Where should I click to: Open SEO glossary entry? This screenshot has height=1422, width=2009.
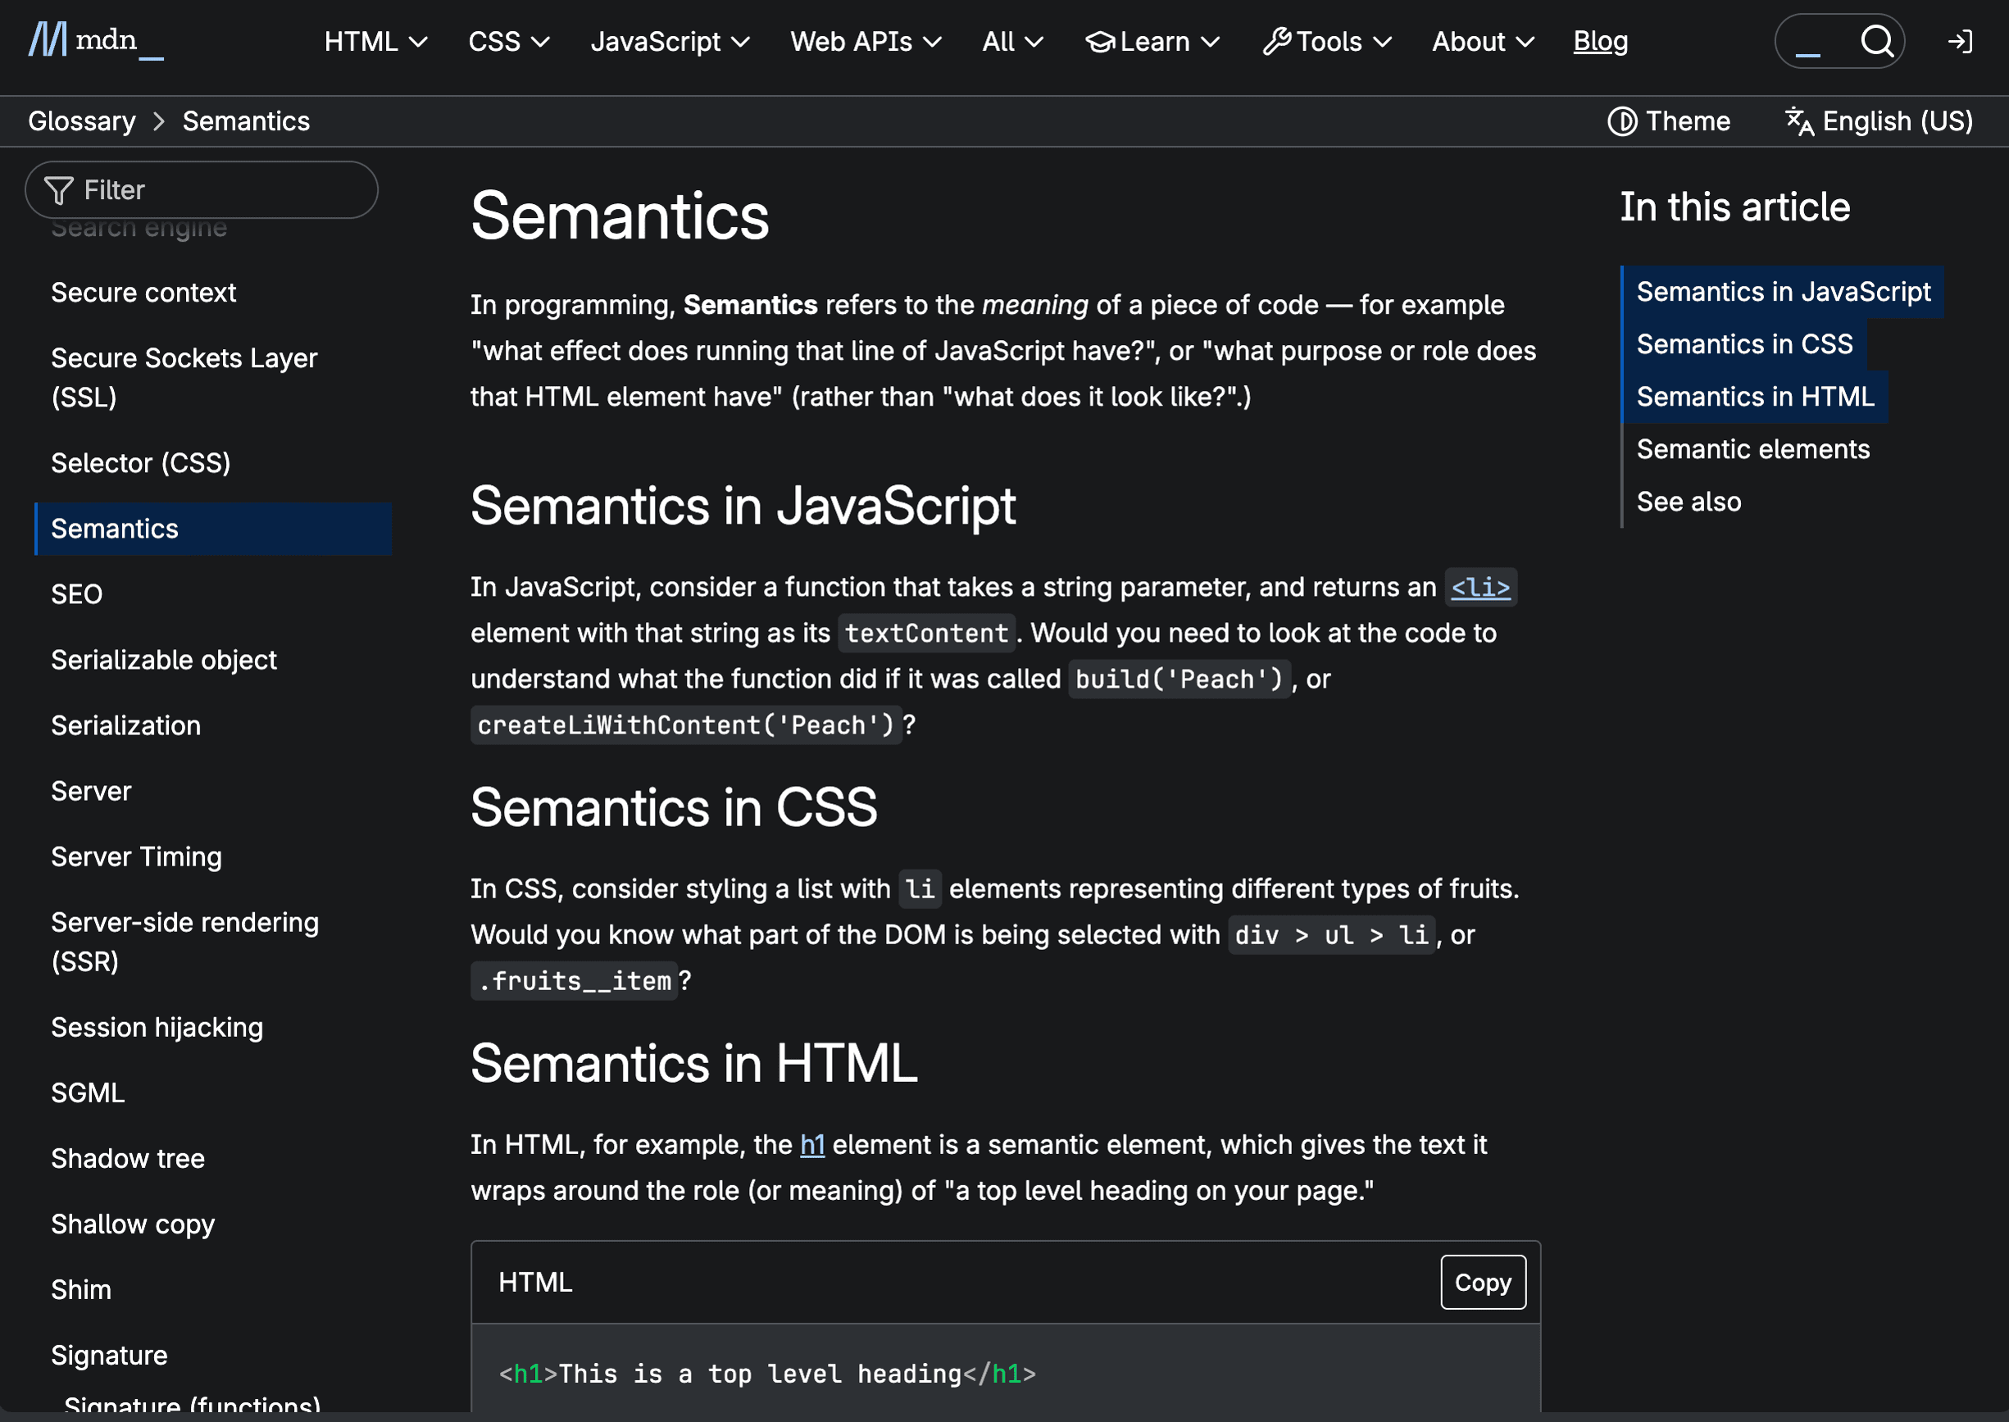click(77, 594)
